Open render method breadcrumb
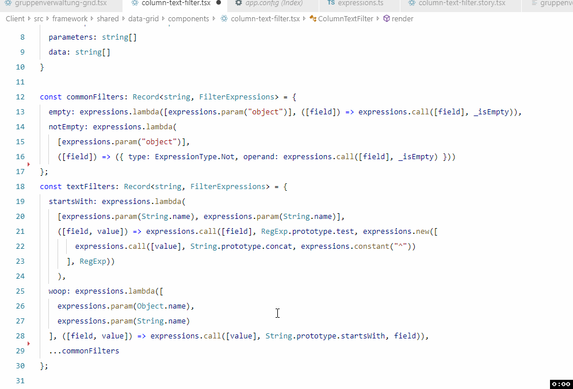This screenshot has height=389, width=573. [402, 18]
